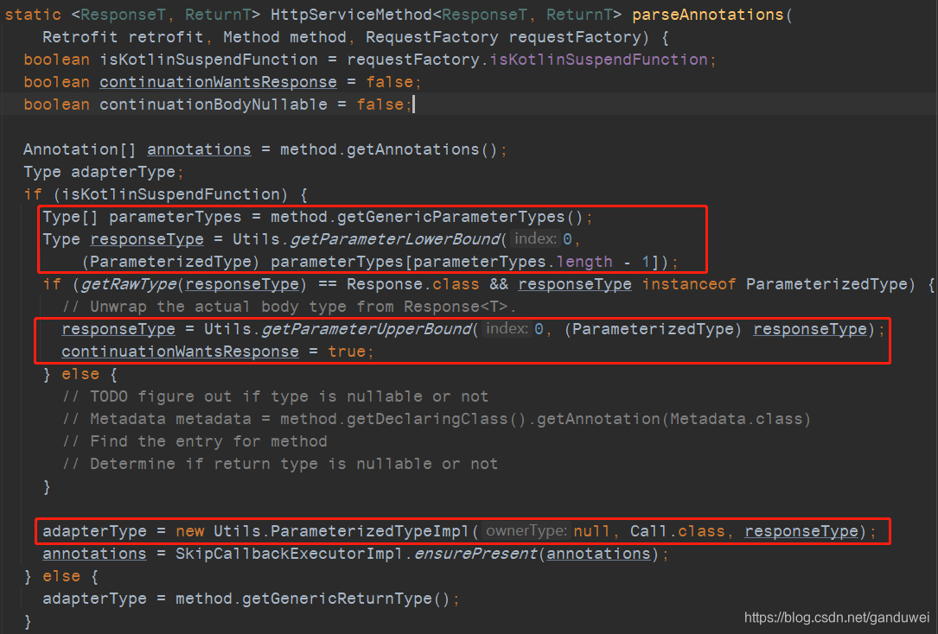This screenshot has height=634, width=938.
Task: Click the ensurePresent method call
Action: (x=475, y=554)
